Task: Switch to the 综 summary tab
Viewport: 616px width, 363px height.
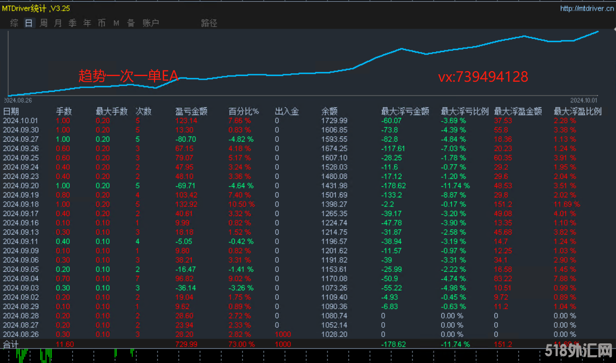Action: tap(14, 23)
